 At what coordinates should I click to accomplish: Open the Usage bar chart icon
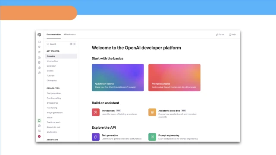point(39,68)
